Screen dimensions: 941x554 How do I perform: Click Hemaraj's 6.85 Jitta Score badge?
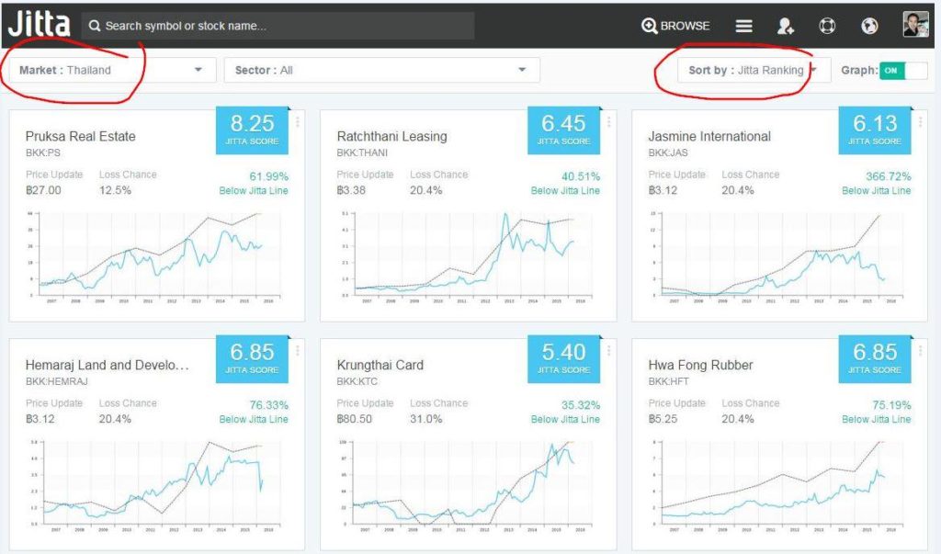tap(252, 359)
